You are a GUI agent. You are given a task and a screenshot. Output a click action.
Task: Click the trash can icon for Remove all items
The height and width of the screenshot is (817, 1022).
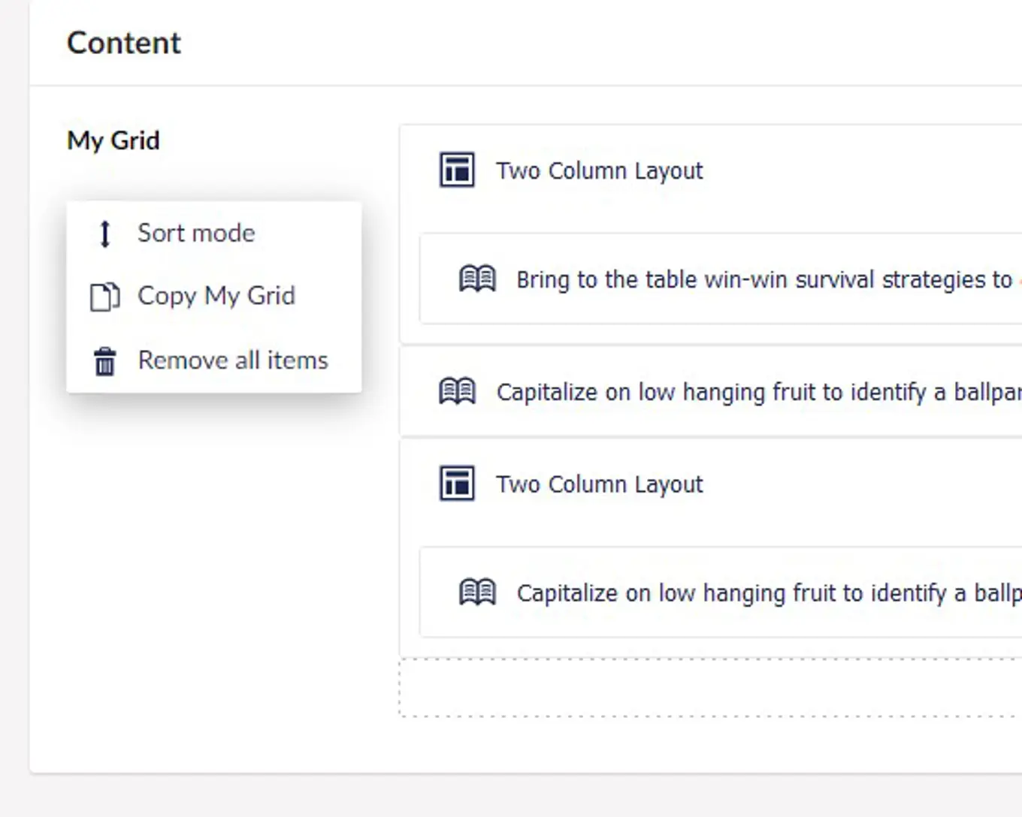pyautogui.click(x=105, y=360)
